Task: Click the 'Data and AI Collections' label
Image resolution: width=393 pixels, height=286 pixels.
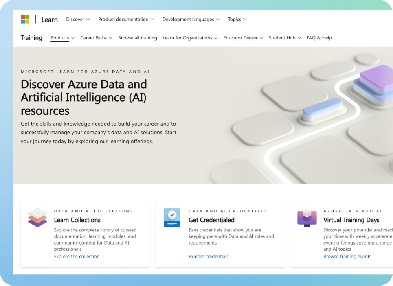Action: point(94,211)
